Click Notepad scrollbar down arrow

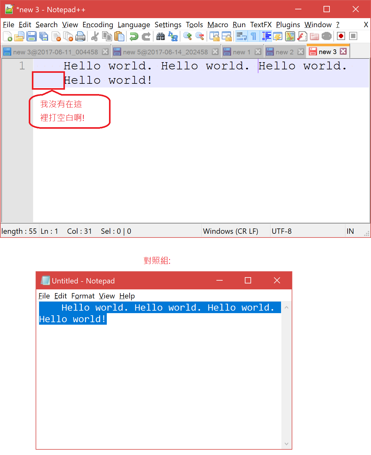[286, 444]
